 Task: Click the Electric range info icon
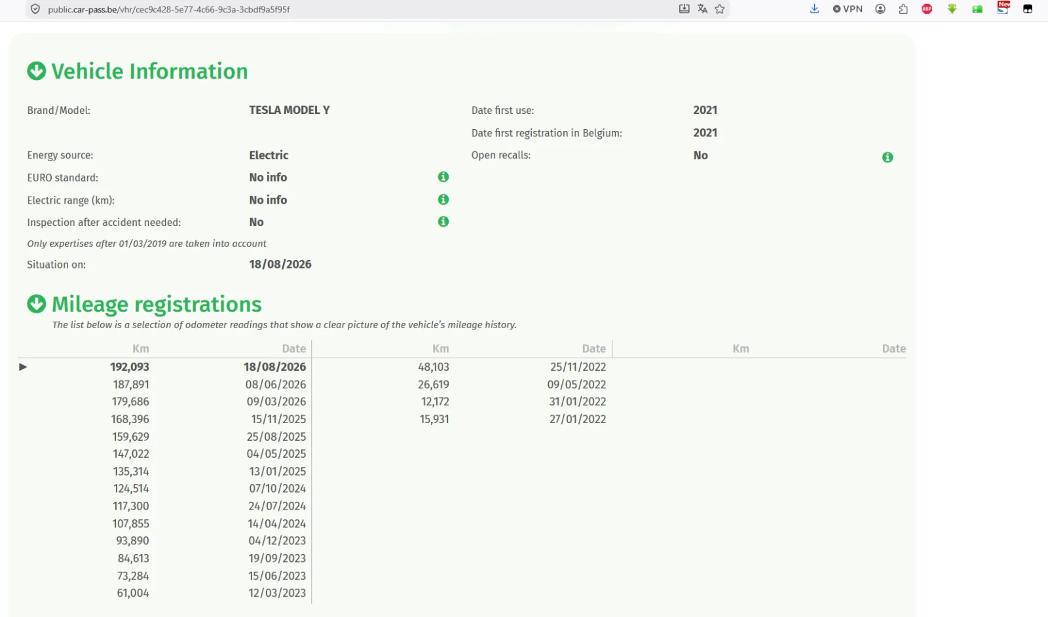pyautogui.click(x=443, y=199)
